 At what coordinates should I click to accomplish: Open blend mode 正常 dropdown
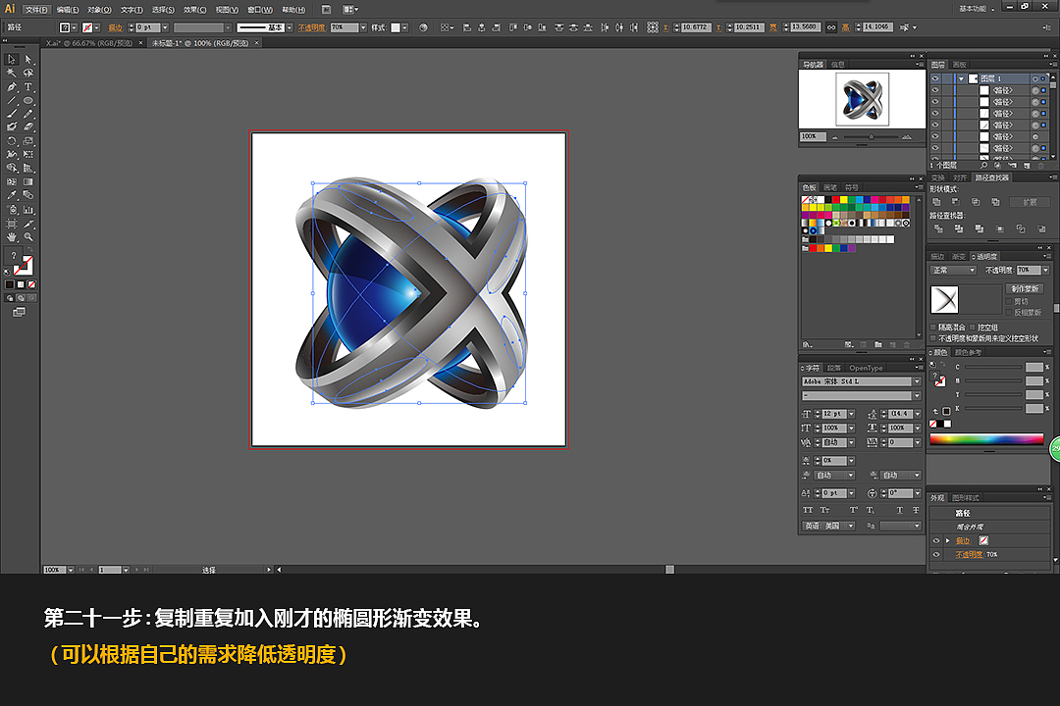953,271
